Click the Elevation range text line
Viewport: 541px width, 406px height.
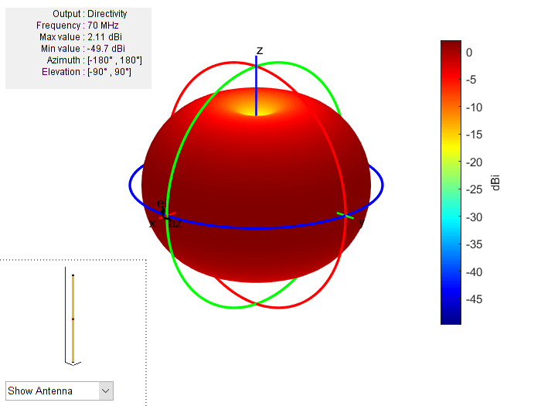(87, 72)
